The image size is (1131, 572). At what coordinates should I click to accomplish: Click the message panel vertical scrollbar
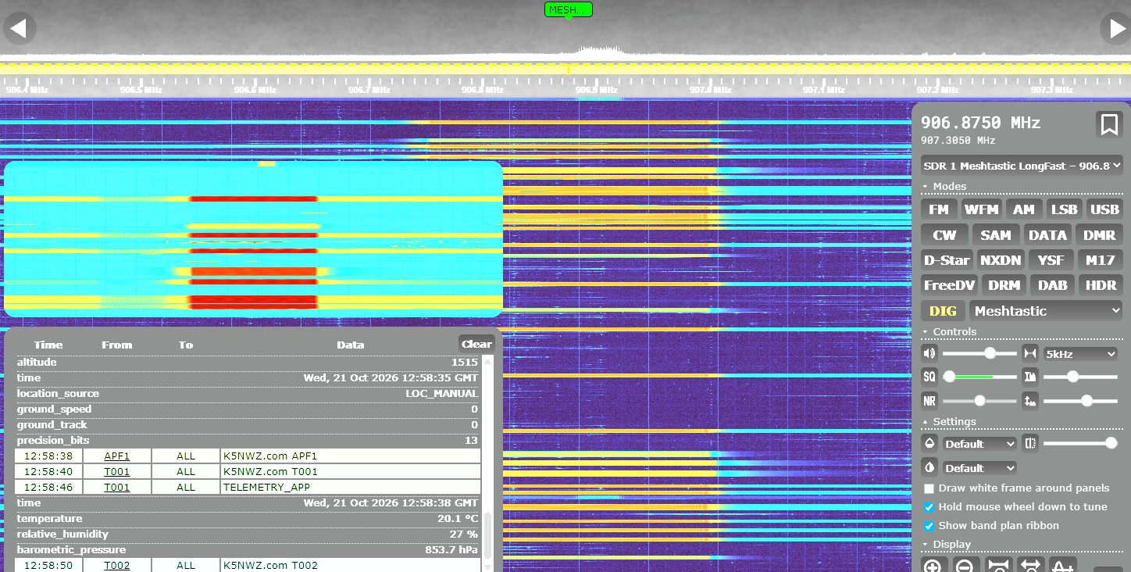pyautogui.click(x=488, y=464)
